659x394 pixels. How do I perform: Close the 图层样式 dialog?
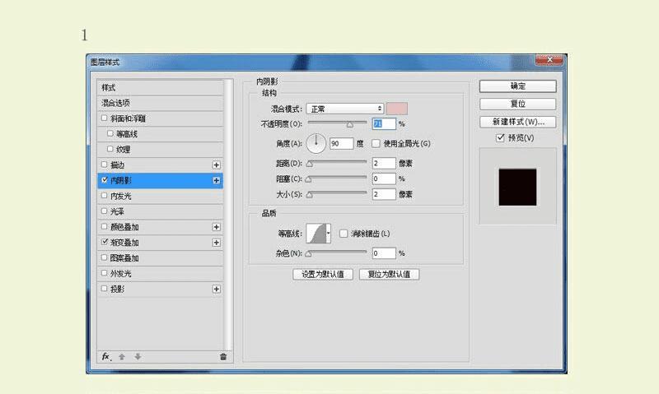pos(549,59)
